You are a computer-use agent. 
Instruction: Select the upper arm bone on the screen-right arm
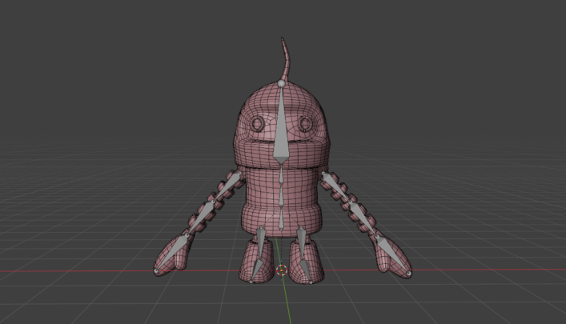pos(336,188)
